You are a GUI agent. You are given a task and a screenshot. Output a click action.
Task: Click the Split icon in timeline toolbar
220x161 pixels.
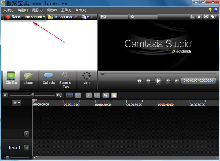click(97, 95)
